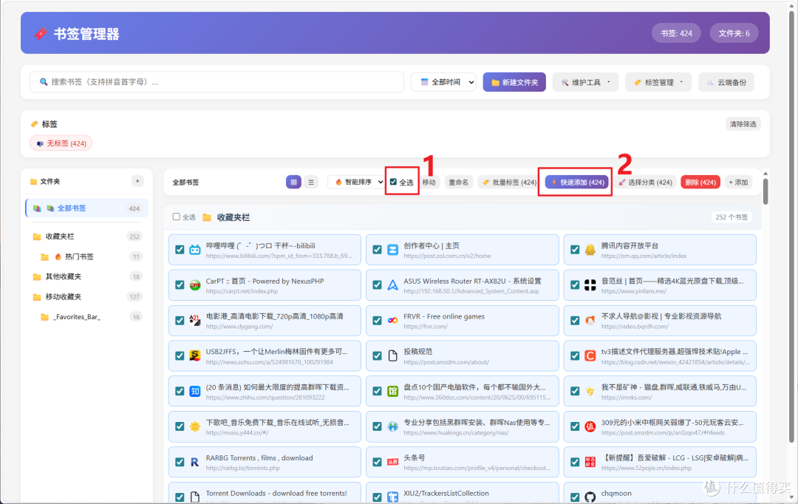Open the 其他收藏夹 folder

87,276
